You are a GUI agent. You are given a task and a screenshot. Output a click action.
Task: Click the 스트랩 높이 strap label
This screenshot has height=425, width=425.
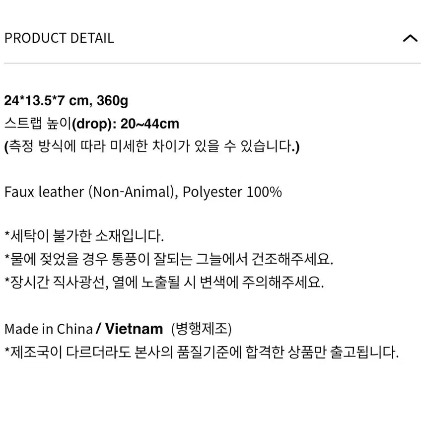click(x=38, y=124)
